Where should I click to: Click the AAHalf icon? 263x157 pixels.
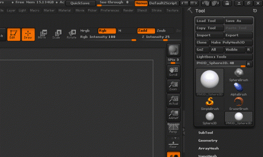coord(174,115)
